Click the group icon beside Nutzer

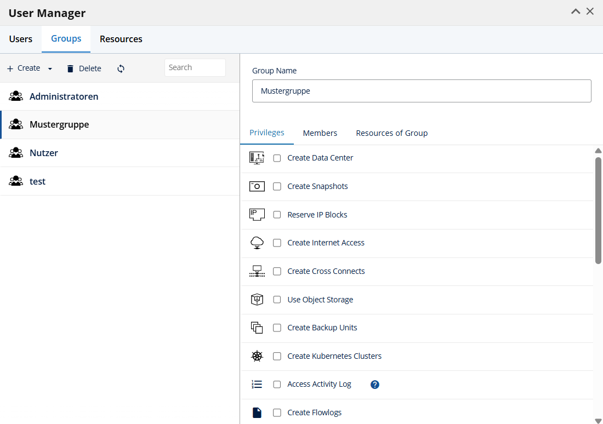tap(16, 153)
